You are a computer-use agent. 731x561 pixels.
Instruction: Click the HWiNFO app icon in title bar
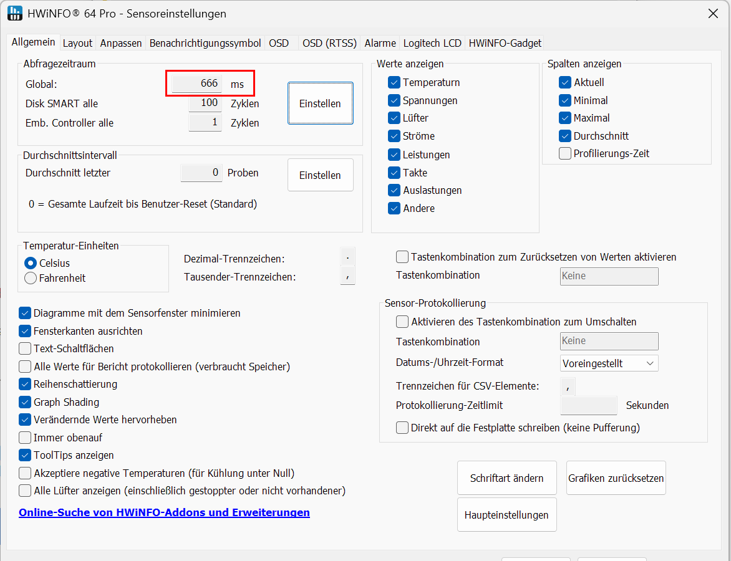coord(15,13)
